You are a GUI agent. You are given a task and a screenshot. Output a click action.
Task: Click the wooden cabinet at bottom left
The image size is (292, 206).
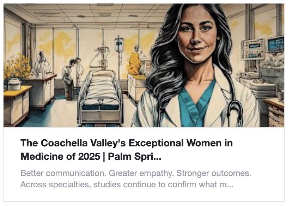[16, 106]
